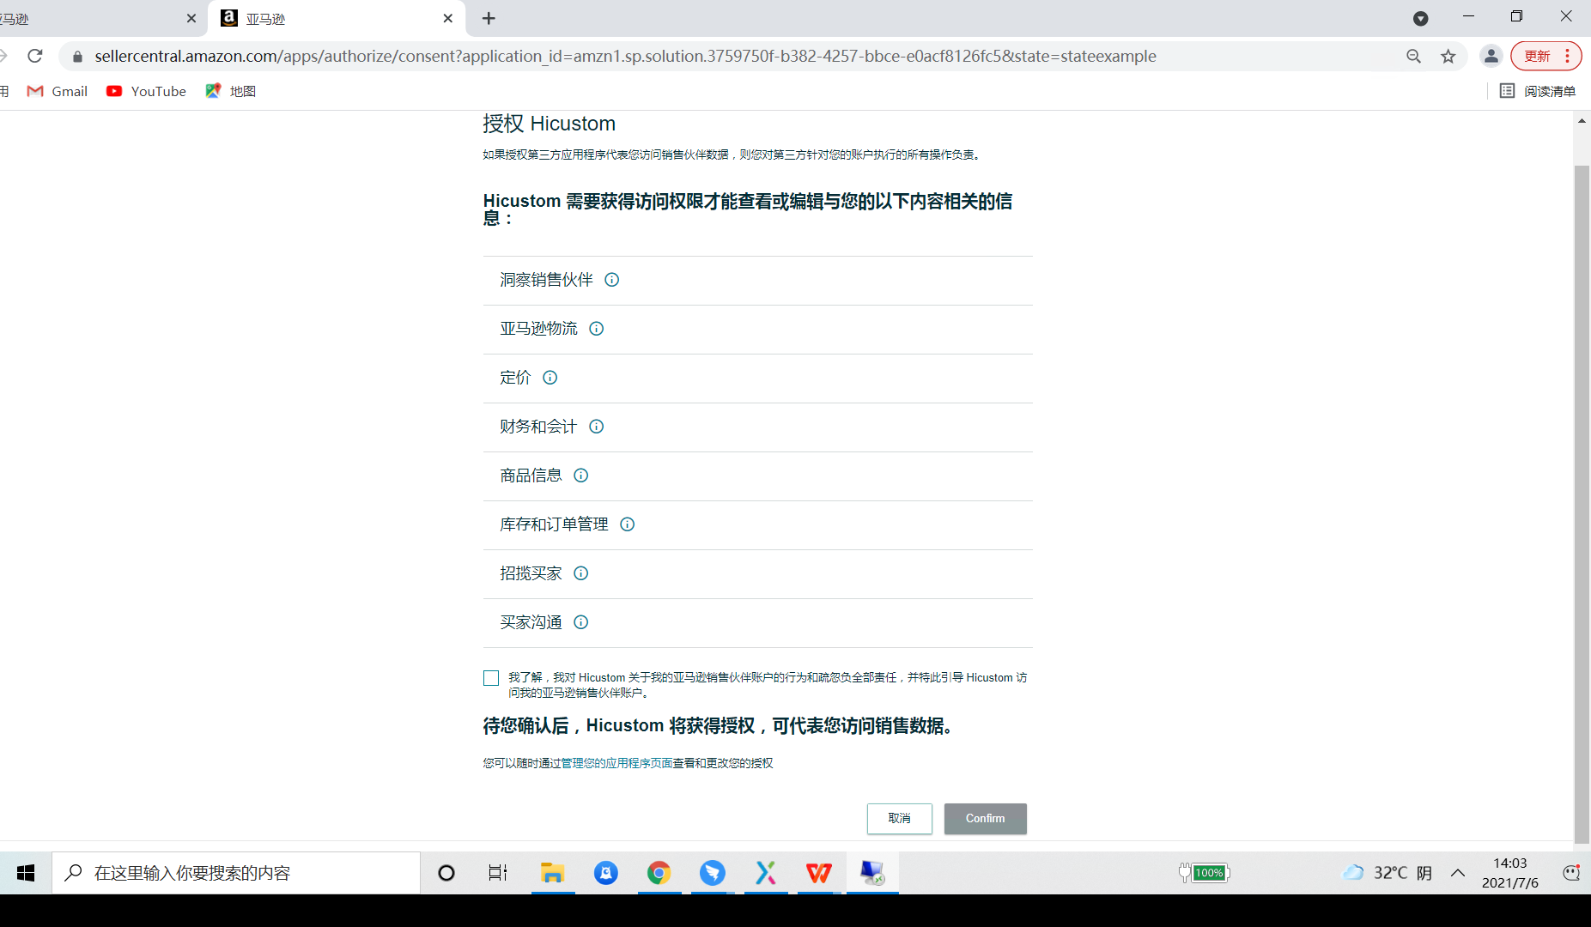This screenshot has width=1591, height=927.
Task: Open Gmail bookmark
Action: pos(58,91)
